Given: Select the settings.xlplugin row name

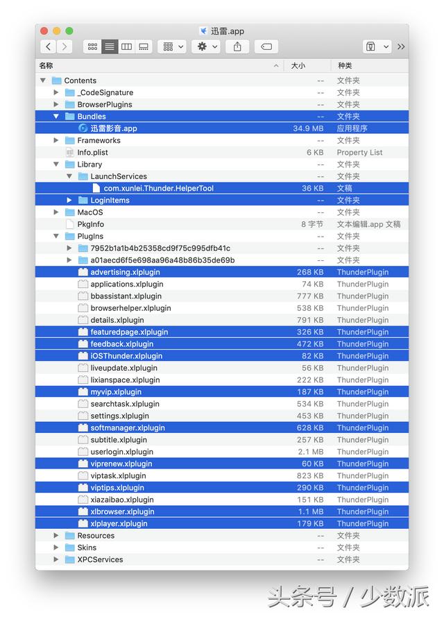Looking at the screenshot, I should tap(119, 416).
